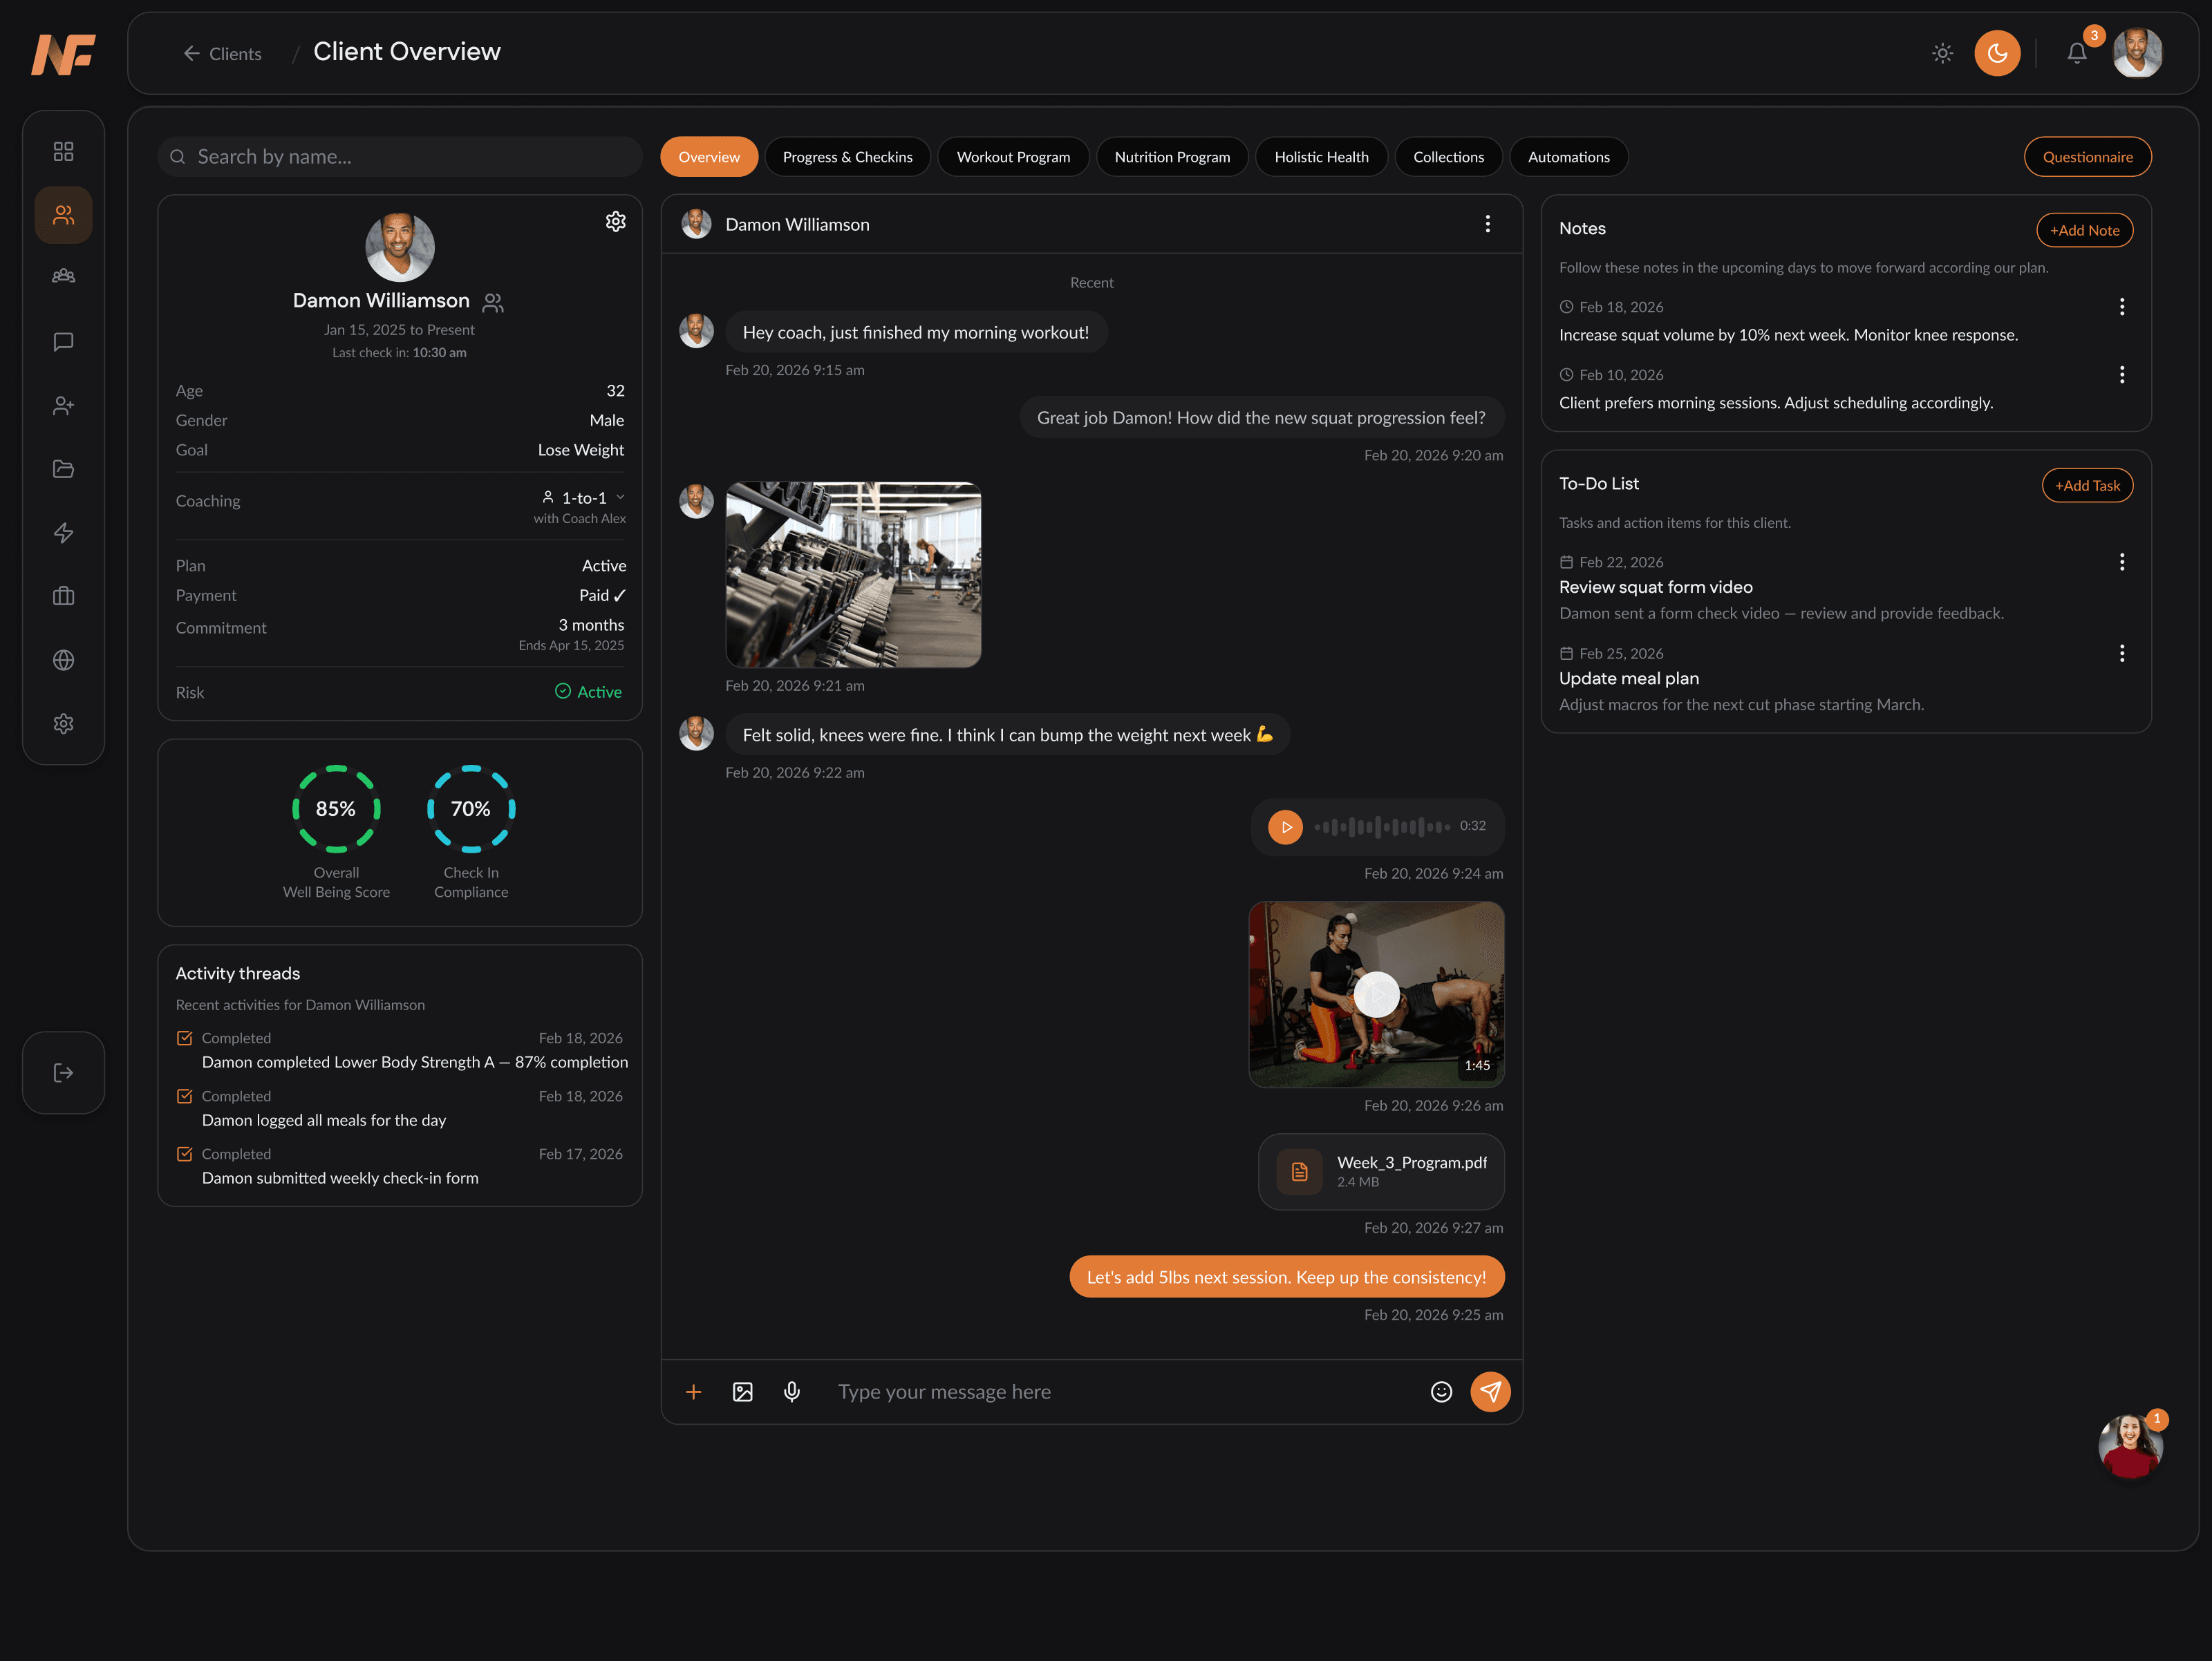Image resolution: width=2212 pixels, height=1661 pixels.
Task: Open the lightning bolt automations icon
Action: [63, 533]
